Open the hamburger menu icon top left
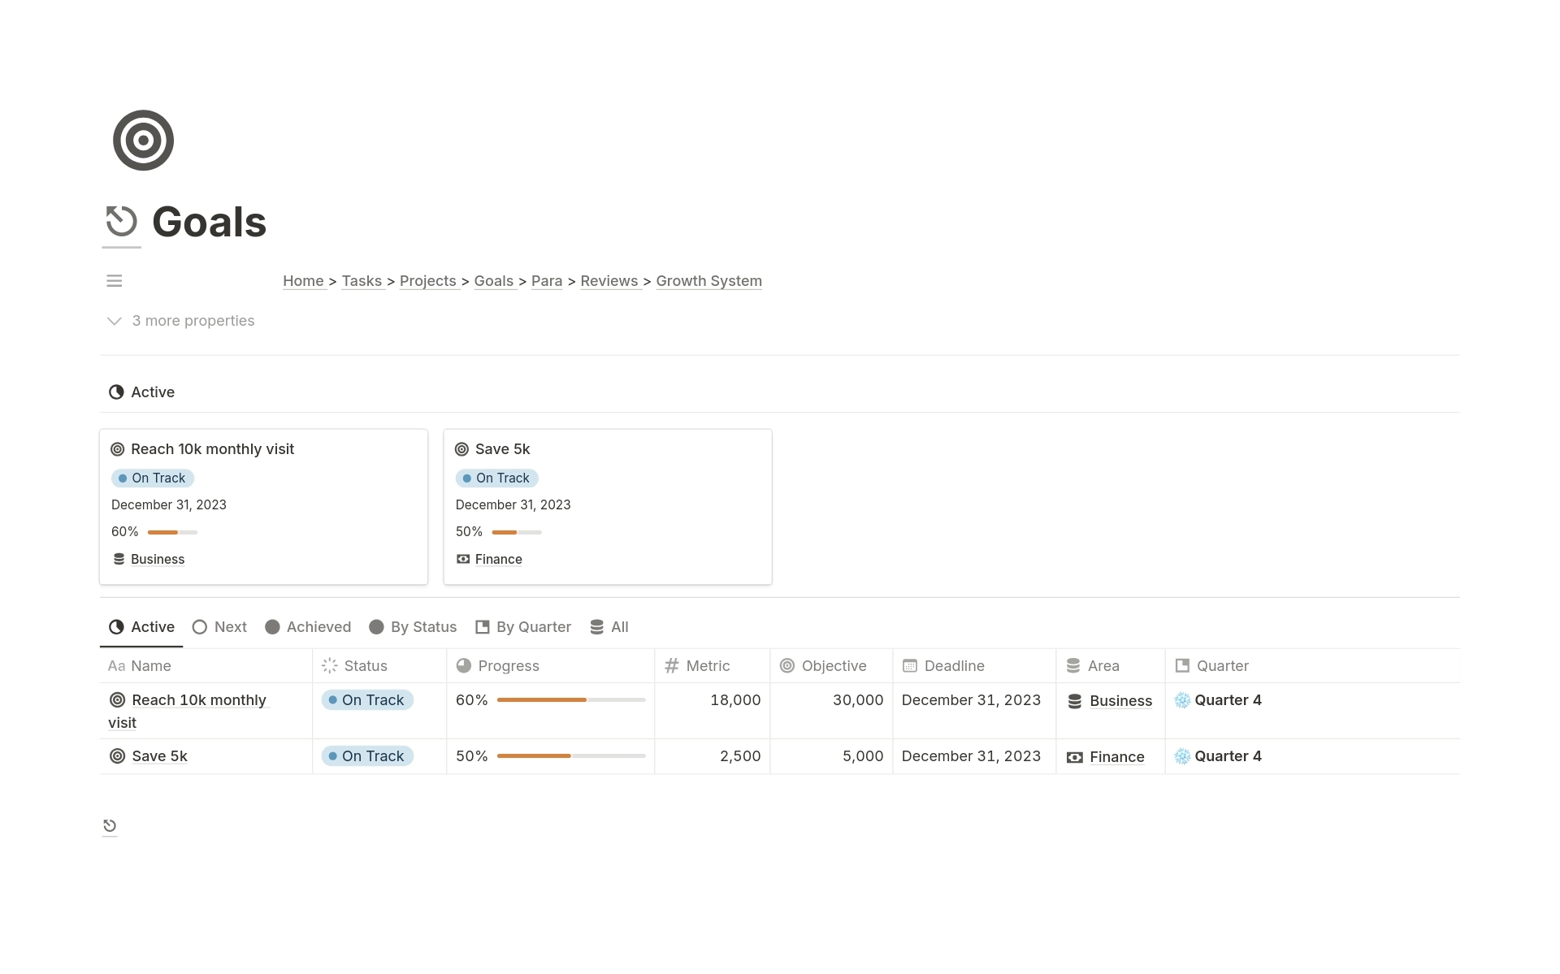This screenshot has width=1560, height=974. coord(114,280)
